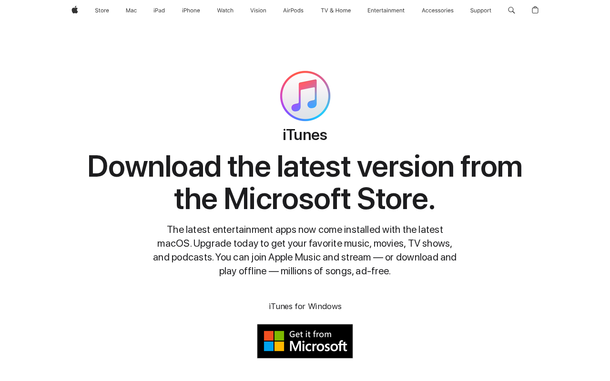
Task: Select iPad in the navigation bar
Action: [159, 10]
